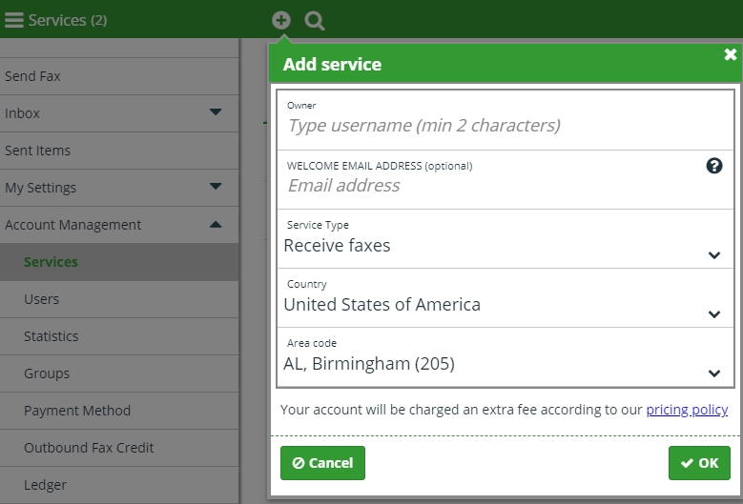
Task: Collapse the Account Management section arrow
Action: tap(216, 224)
